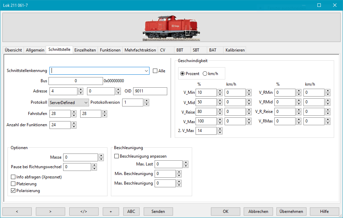Click the previous locomotive '<' button
The height and width of the screenshot is (218, 343).
[17, 212]
